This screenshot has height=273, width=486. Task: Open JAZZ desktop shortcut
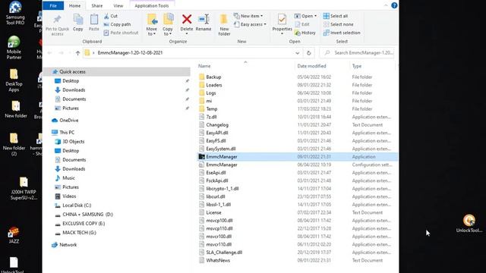point(14,235)
